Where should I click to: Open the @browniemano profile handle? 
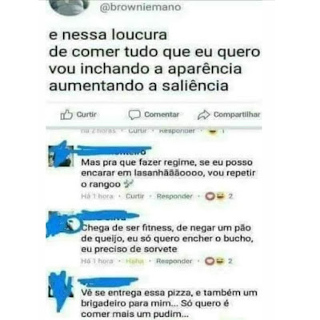[140, 7]
